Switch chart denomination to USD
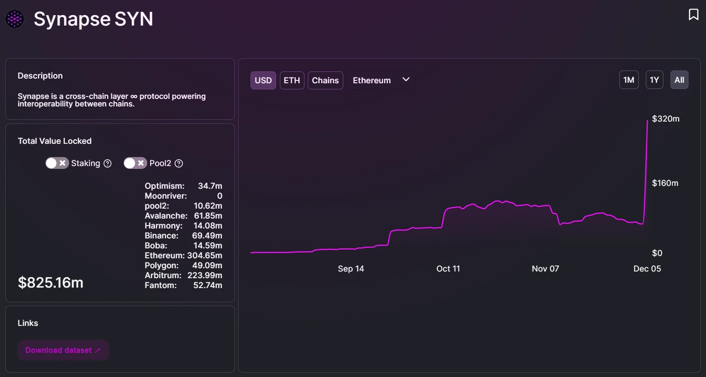706x377 pixels. [263, 80]
